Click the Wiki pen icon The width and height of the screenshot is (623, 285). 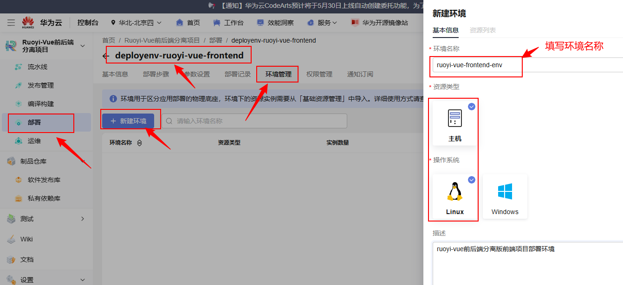click(x=11, y=239)
